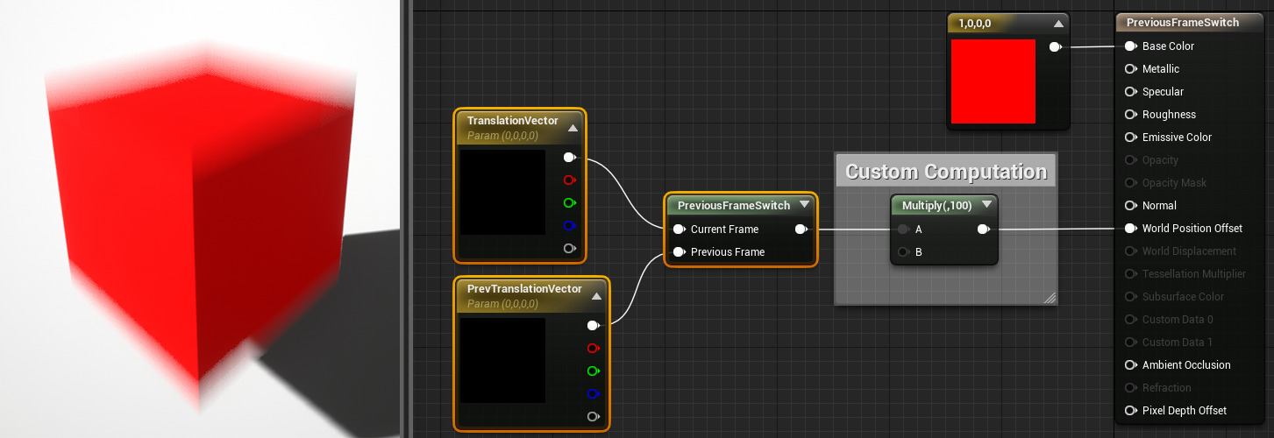Expand the PreviousFrameSwitch node dropdown arrow
1274x438 pixels.
804,206
